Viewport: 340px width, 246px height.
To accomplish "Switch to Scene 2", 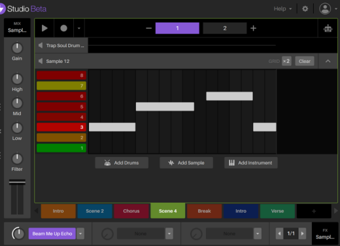I will point(95,211).
